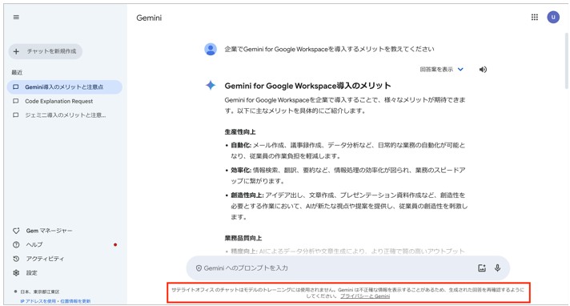Screen dimensions: 570x306
Task: Click the heading Gemini for Google Workspace導入のメリット
Action: pyautogui.click(x=307, y=86)
